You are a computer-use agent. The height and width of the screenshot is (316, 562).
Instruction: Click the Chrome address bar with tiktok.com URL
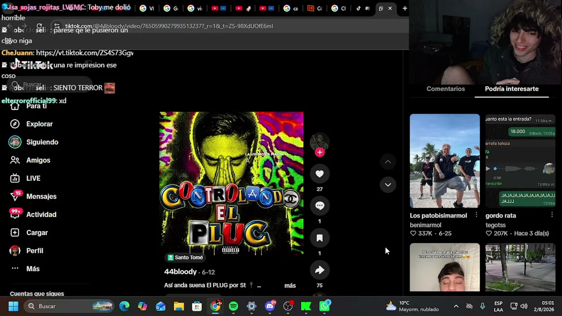[x=228, y=26]
